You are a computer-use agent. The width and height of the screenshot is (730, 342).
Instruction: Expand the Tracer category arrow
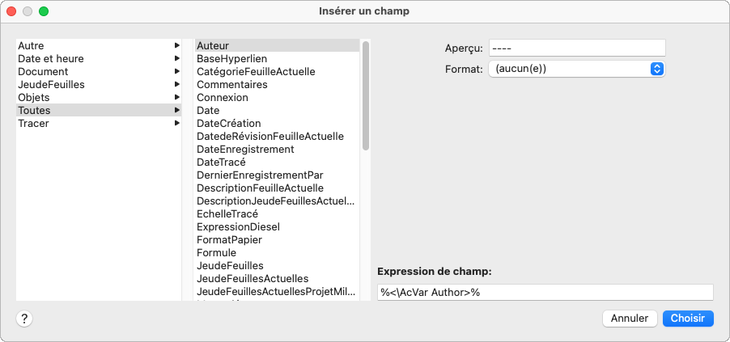pos(176,124)
